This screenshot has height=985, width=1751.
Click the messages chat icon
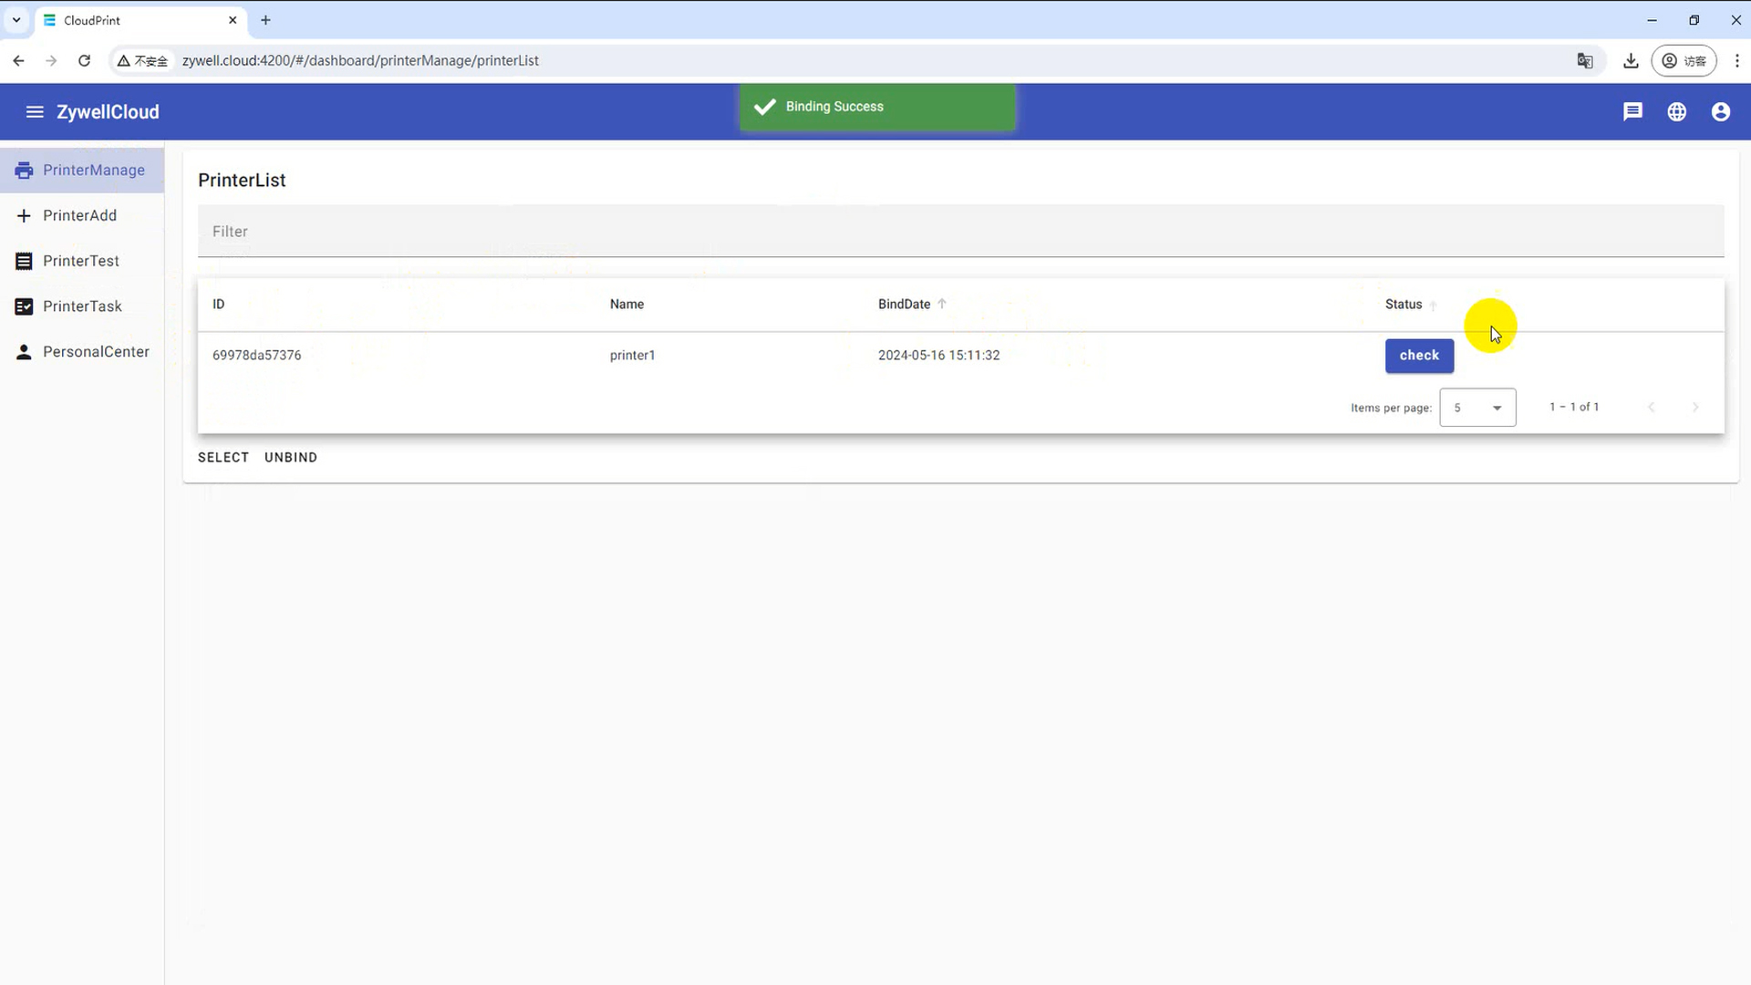(1632, 112)
